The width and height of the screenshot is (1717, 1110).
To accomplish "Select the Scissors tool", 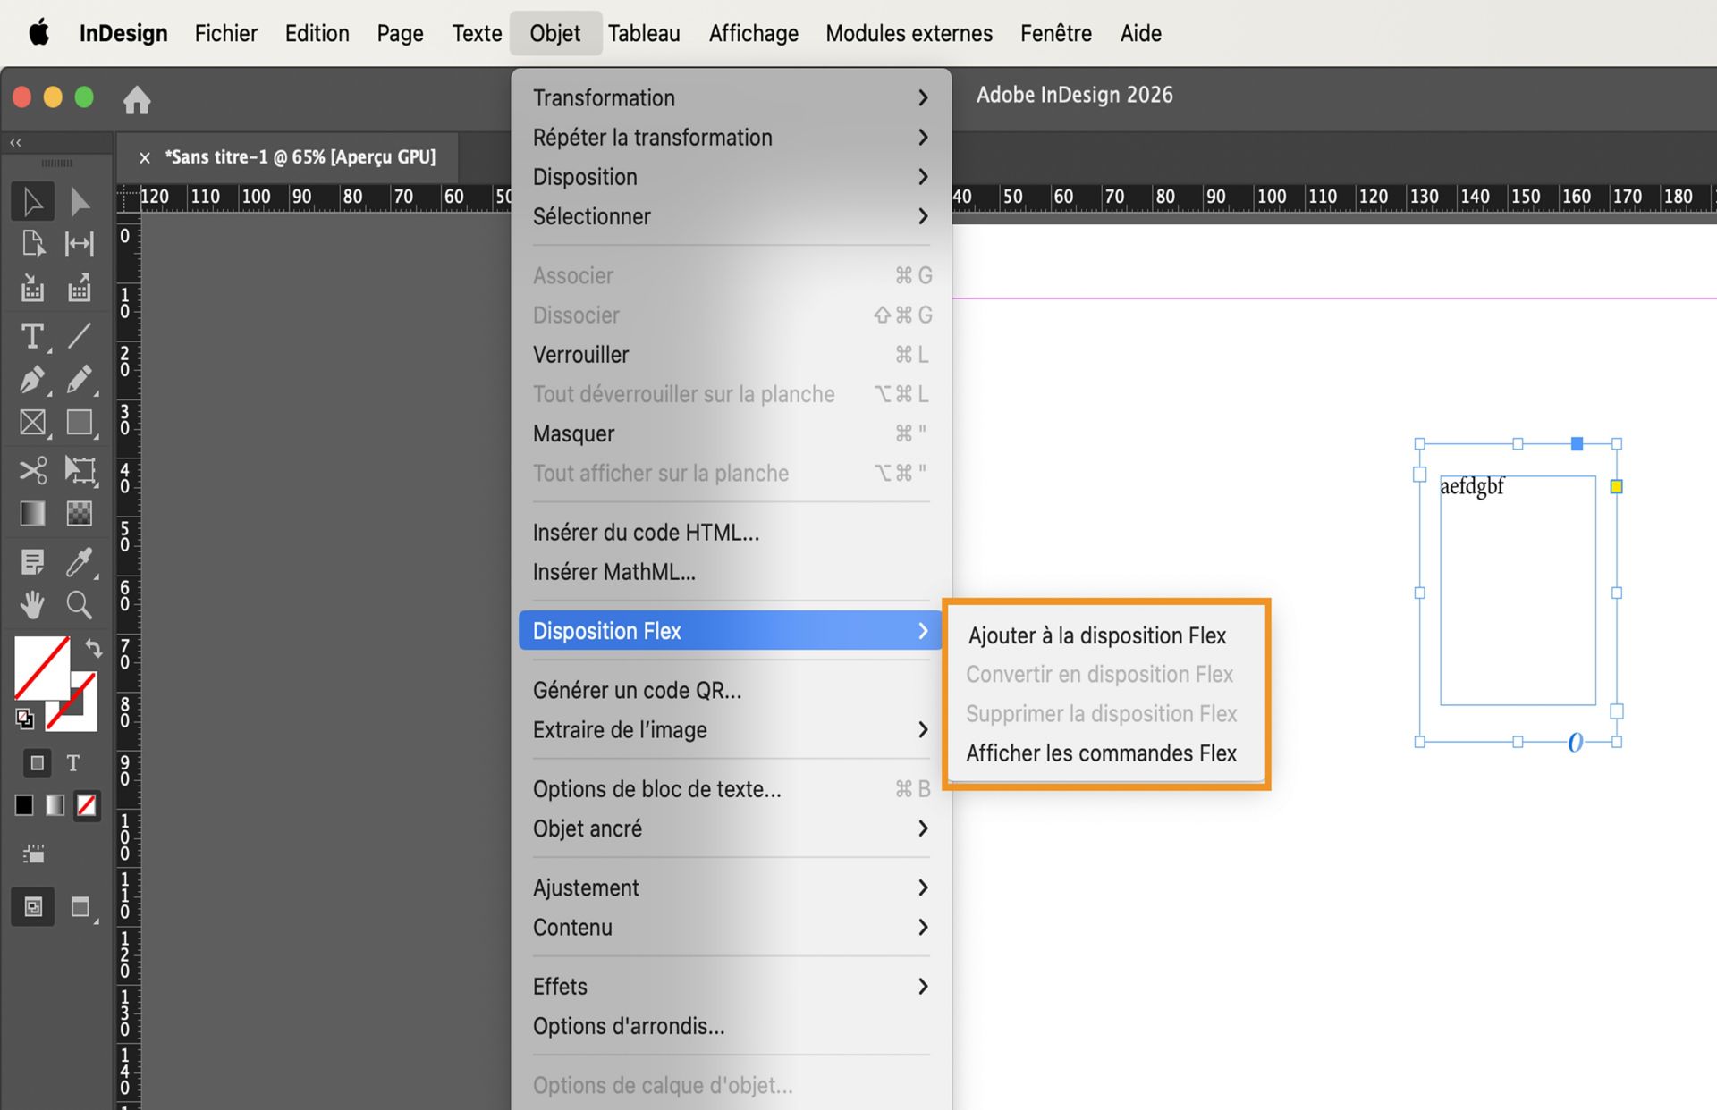I will (32, 471).
